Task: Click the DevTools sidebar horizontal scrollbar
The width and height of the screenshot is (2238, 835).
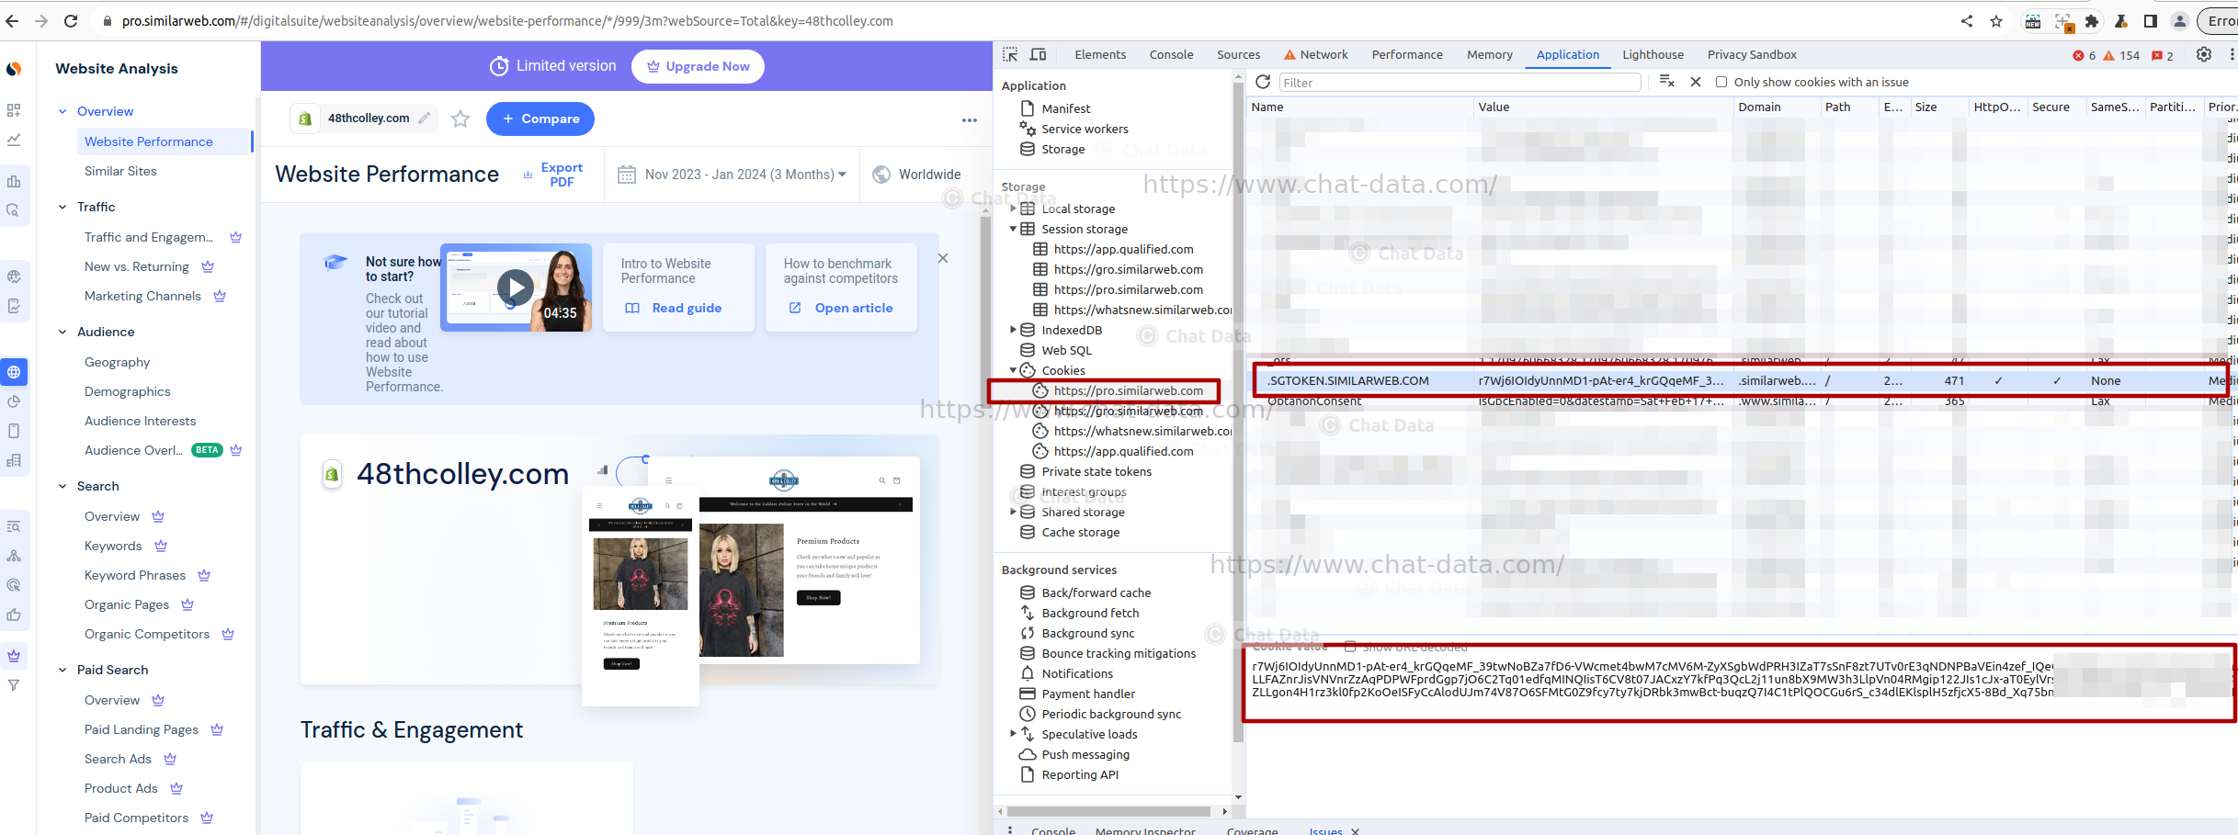Action: tap(1108, 811)
